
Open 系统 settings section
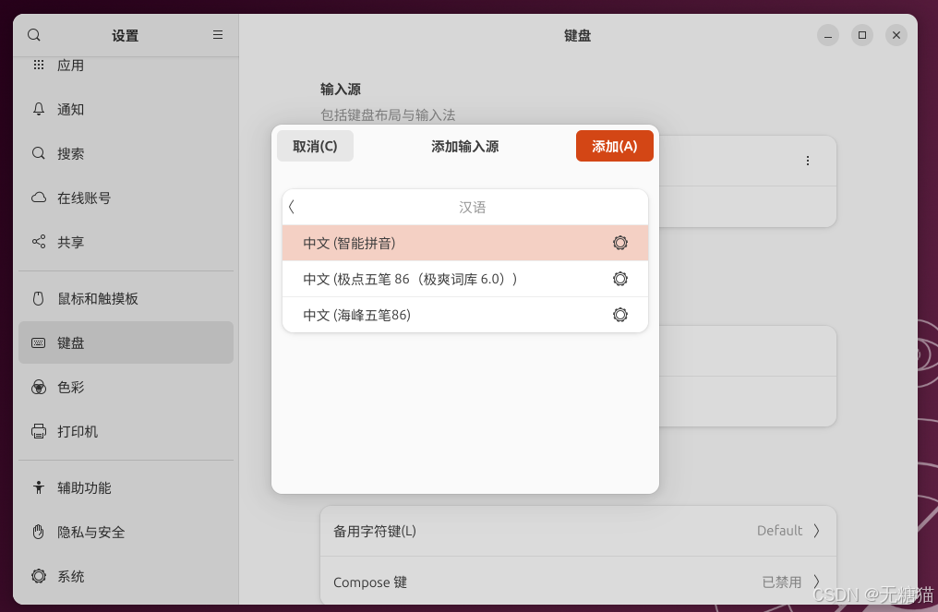[126, 576]
